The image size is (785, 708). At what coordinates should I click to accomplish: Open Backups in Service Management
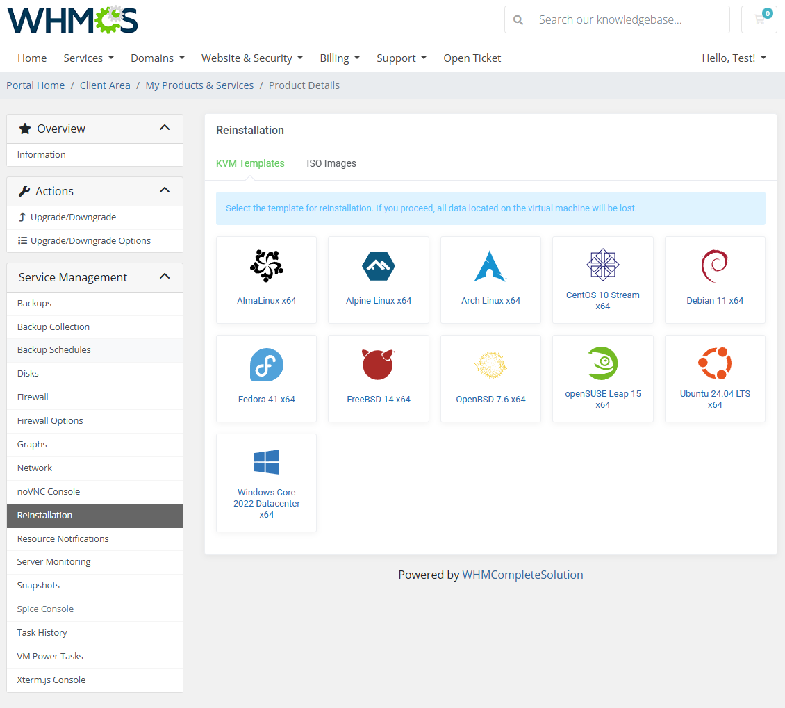[94, 304]
